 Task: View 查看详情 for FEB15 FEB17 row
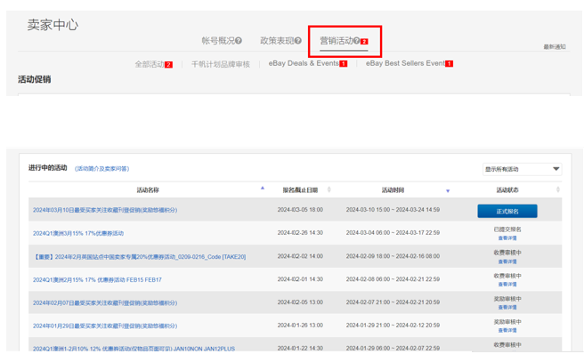(x=507, y=285)
